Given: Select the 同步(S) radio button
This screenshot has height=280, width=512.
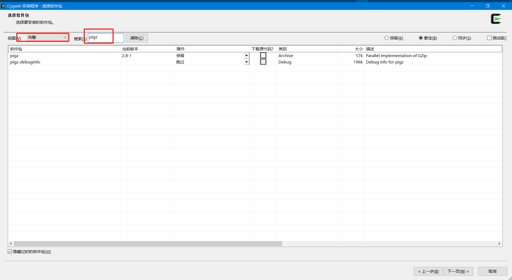Looking at the screenshot, I should point(462,38).
